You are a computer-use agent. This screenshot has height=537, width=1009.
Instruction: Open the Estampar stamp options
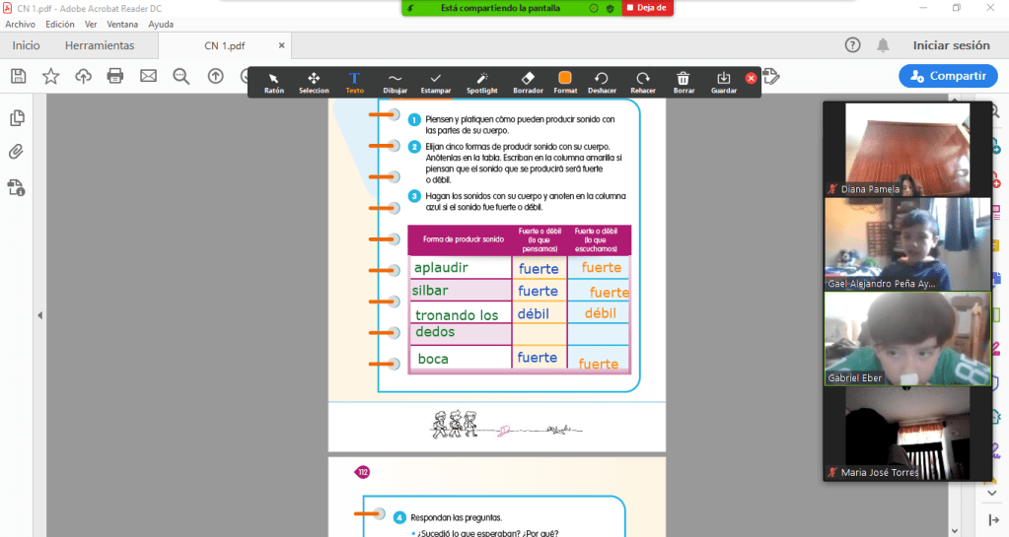coord(436,82)
